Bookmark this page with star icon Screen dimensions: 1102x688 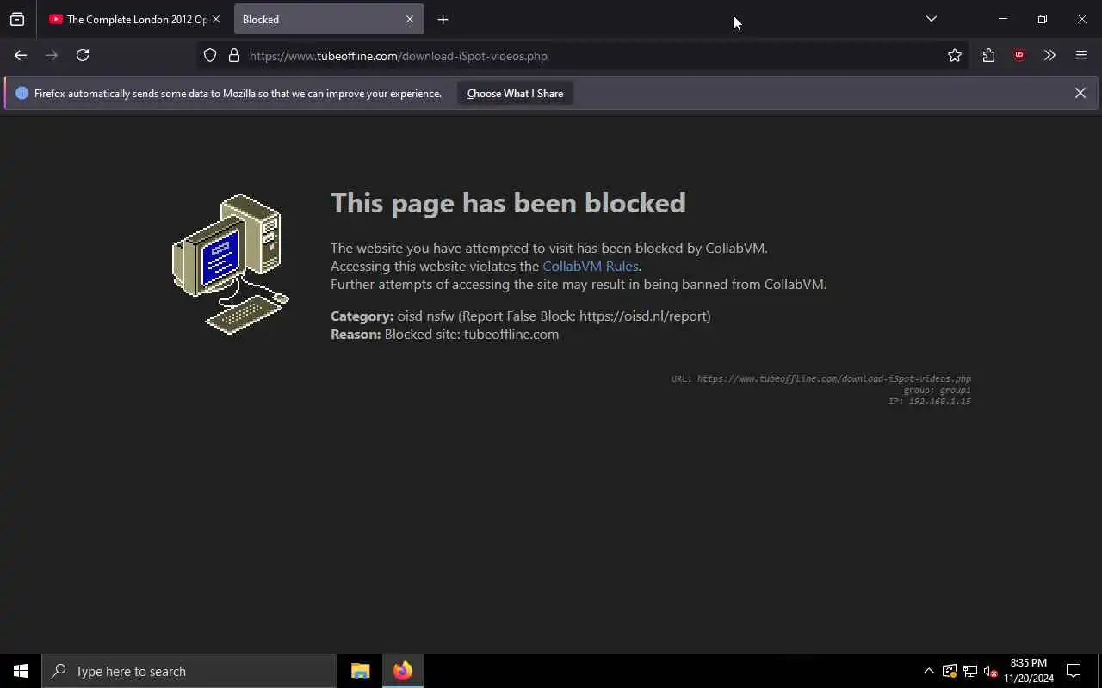pyautogui.click(x=954, y=56)
